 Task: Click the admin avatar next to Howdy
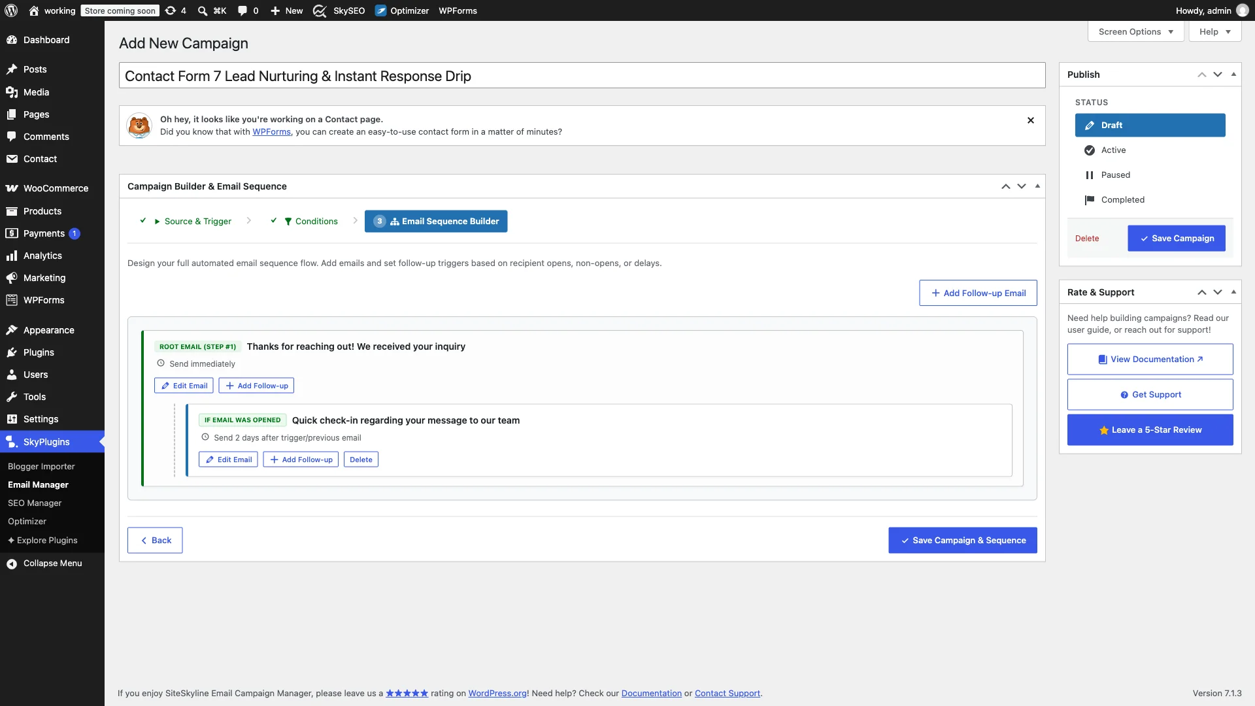coord(1242,10)
